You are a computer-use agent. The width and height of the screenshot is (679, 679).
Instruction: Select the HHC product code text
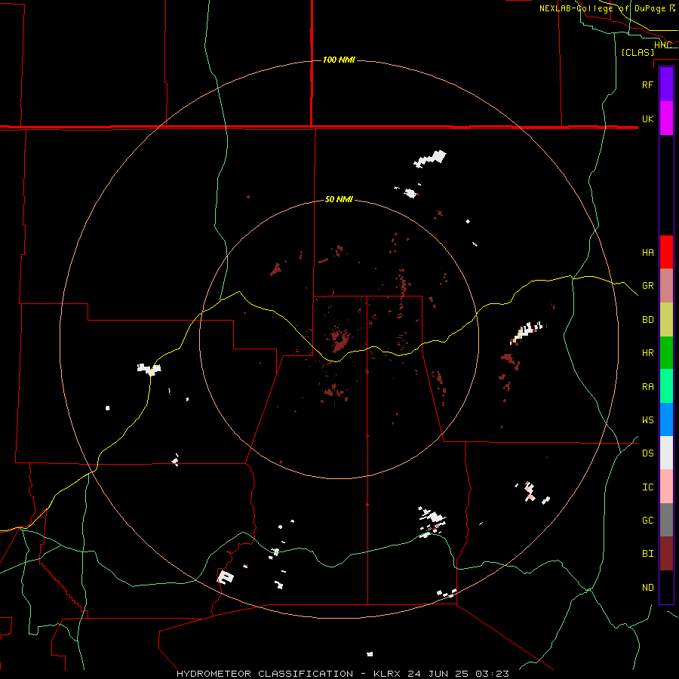pyautogui.click(x=662, y=45)
